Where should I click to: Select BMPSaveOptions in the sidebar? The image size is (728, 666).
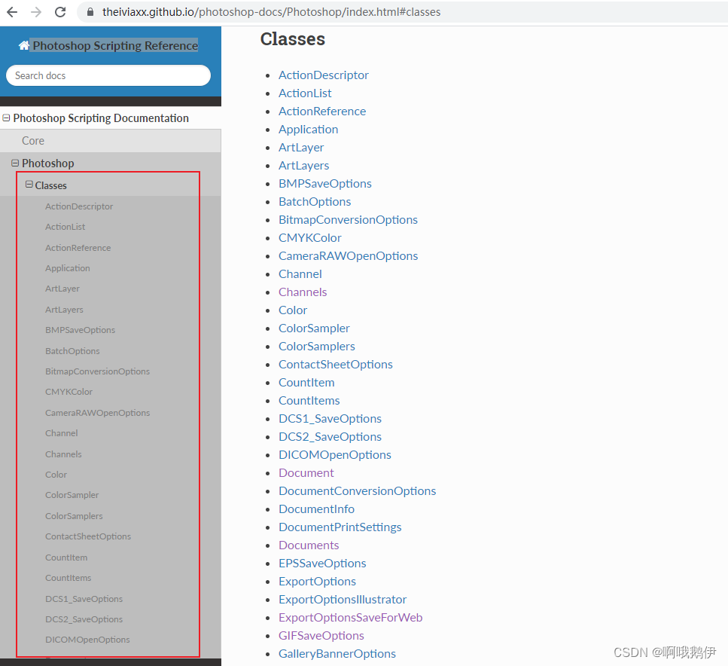tap(80, 330)
